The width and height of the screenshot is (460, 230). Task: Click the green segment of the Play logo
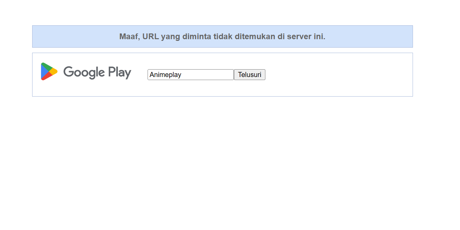[x=46, y=67]
